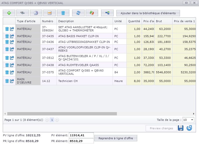Image resolution: width=199 pixels, height=146 pixels.
Task: Click the blue undo revert arrow
Action: point(189,128)
